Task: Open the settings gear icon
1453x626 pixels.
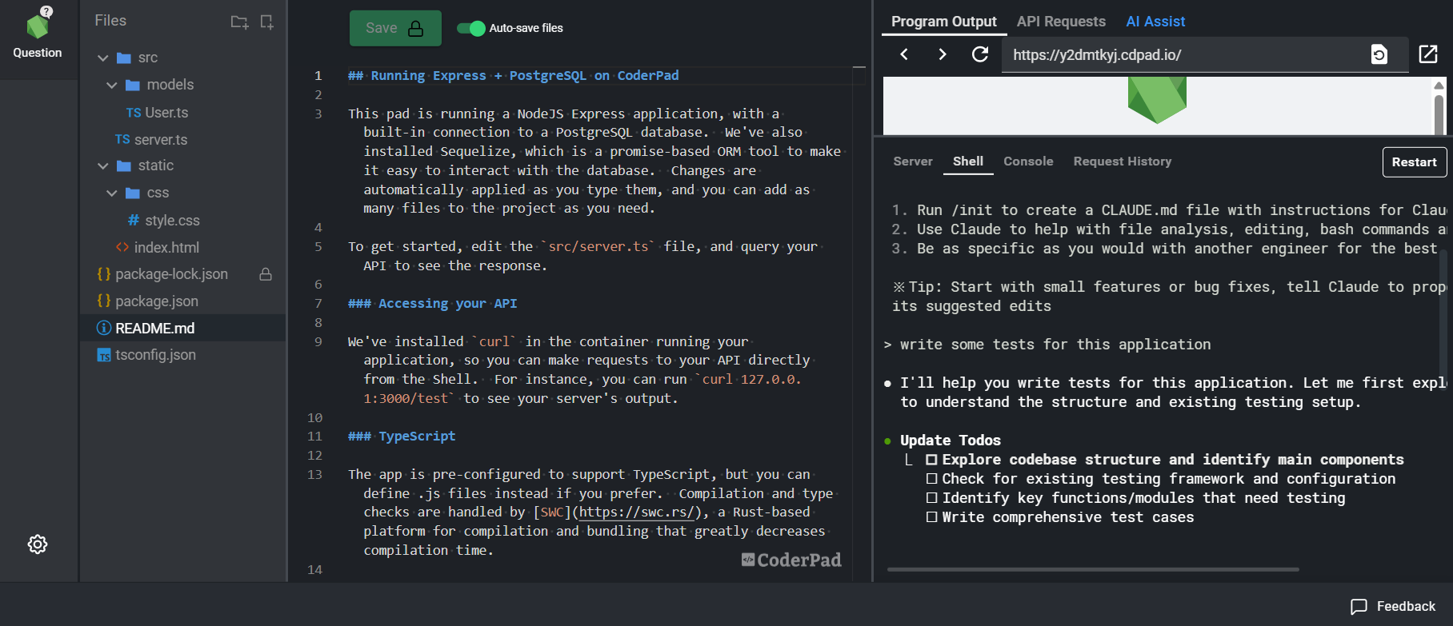Action: (x=38, y=544)
